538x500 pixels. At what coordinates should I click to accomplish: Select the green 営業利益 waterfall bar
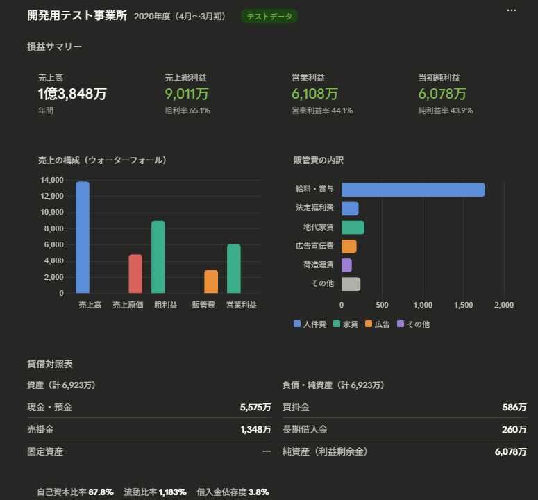pos(234,269)
